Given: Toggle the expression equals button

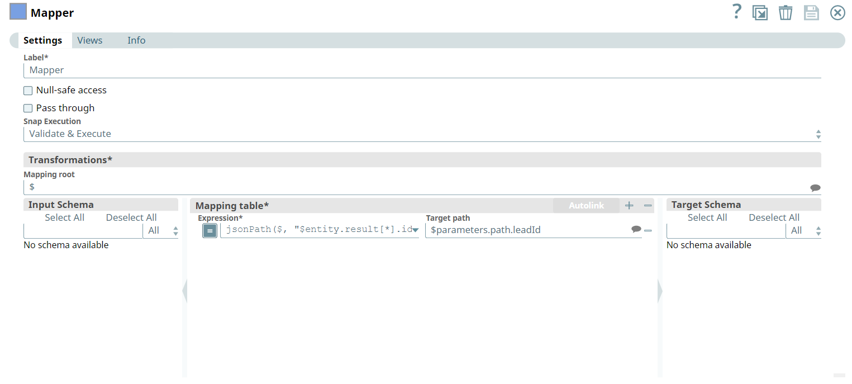Looking at the screenshot, I should point(210,230).
